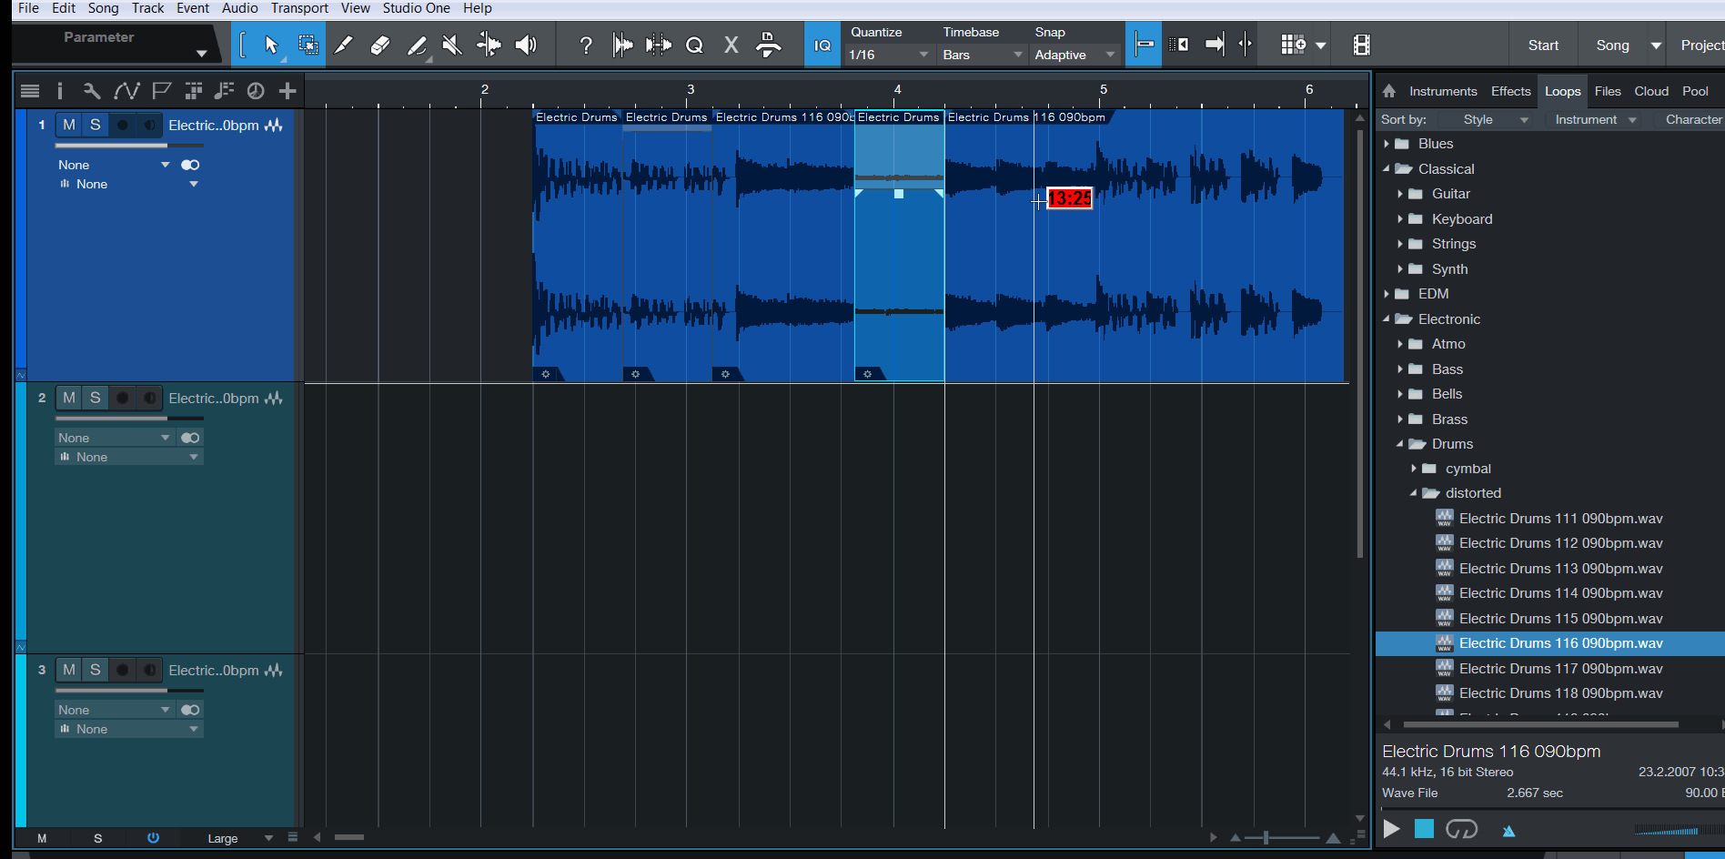
Task: Select the Range tool
Action: coord(308,45)
